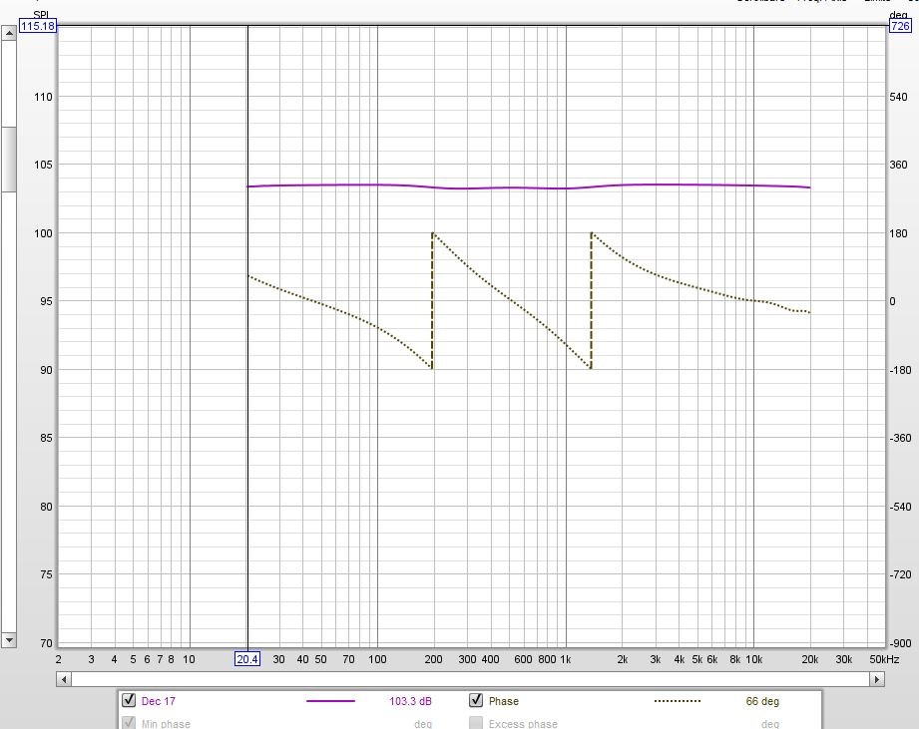Click the 115.18 SPL top limit field
Screen dimensions: 919x729
tap(38, 26)
